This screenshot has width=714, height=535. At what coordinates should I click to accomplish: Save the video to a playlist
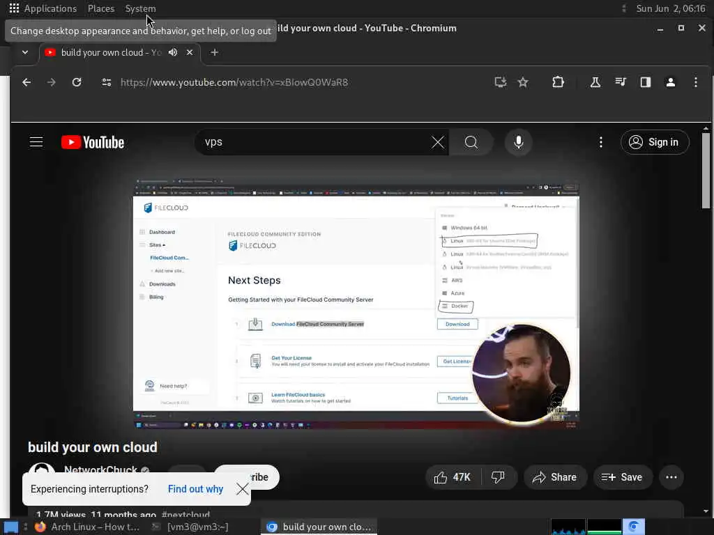621,477
